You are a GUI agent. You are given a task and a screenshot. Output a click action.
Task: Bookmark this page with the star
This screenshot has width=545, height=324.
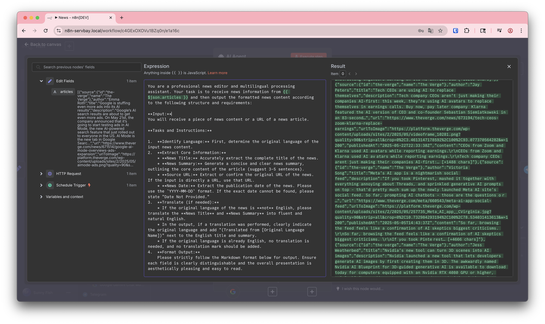click(x=440, y=31)
